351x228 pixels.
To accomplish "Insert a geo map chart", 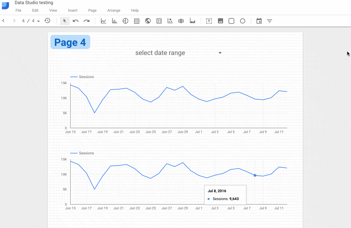I will [x=148, y=21].
